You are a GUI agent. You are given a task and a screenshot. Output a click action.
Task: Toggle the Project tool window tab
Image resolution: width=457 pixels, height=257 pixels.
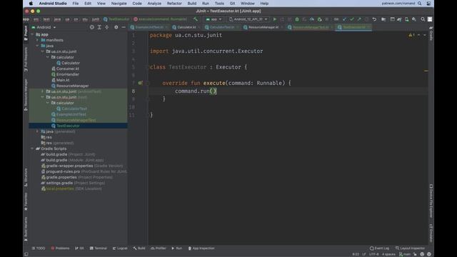(26, 34)
